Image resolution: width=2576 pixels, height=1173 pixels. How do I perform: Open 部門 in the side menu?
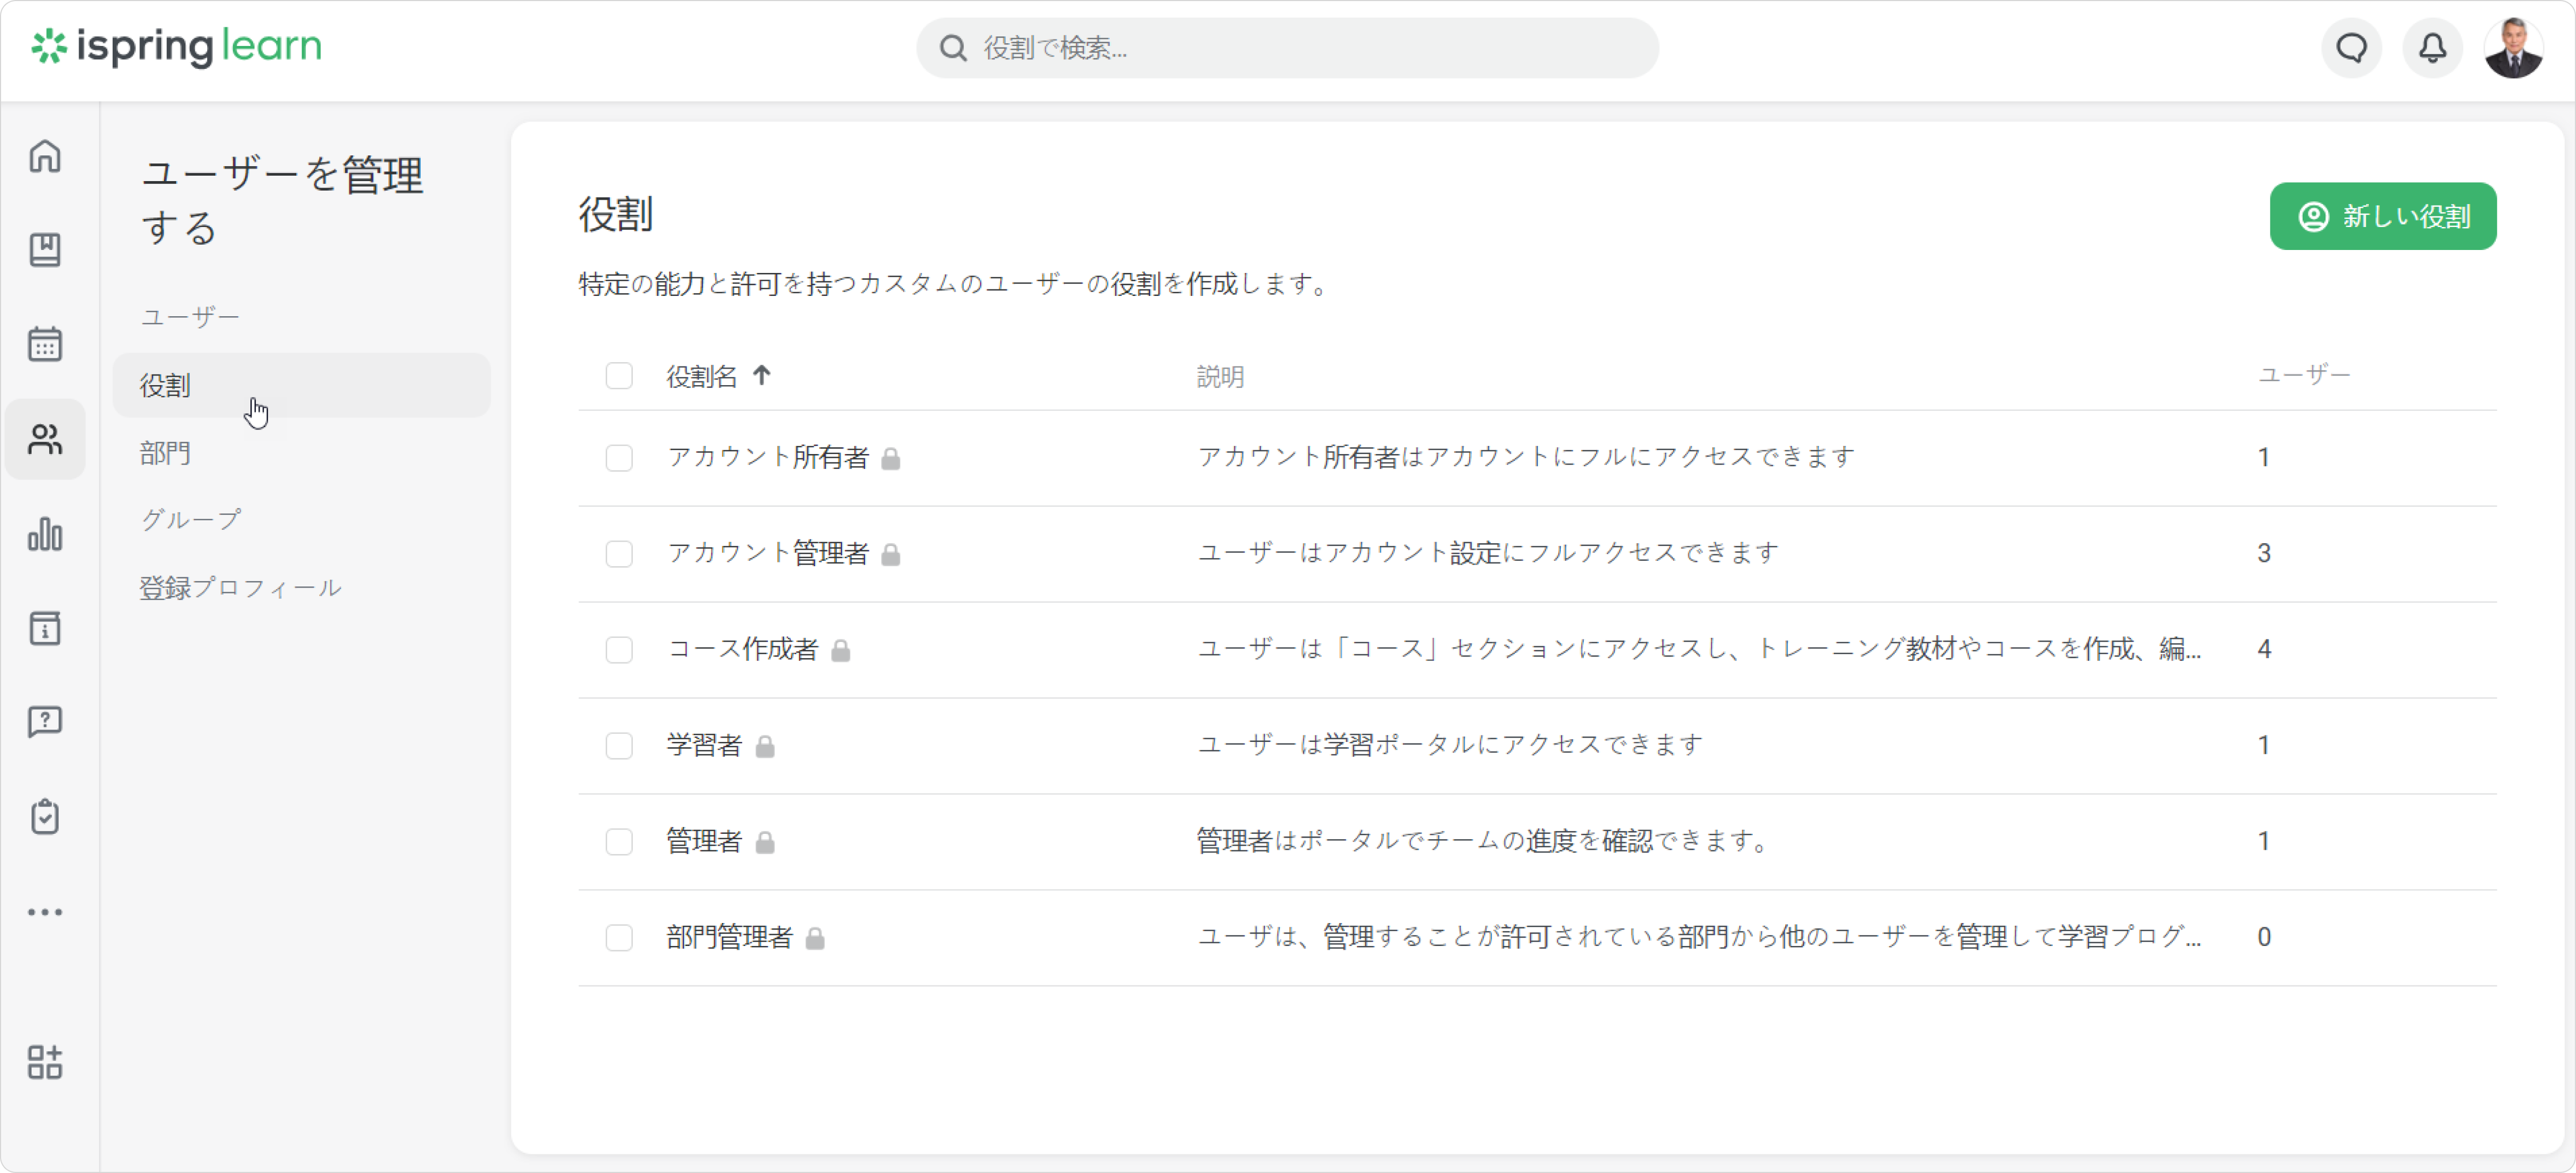tap(165, 453)
